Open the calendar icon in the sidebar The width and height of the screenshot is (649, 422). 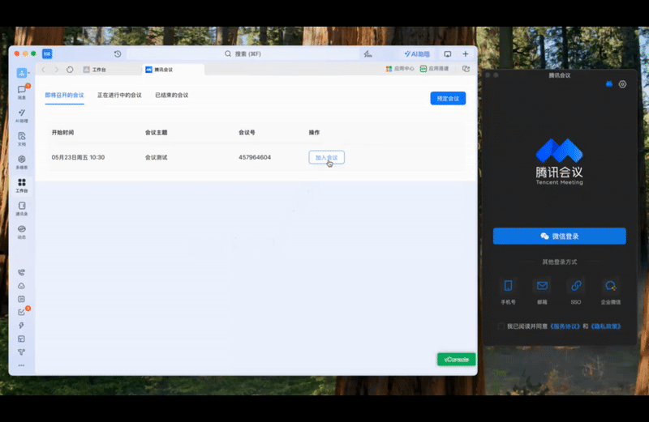click(x=22, y=299)
